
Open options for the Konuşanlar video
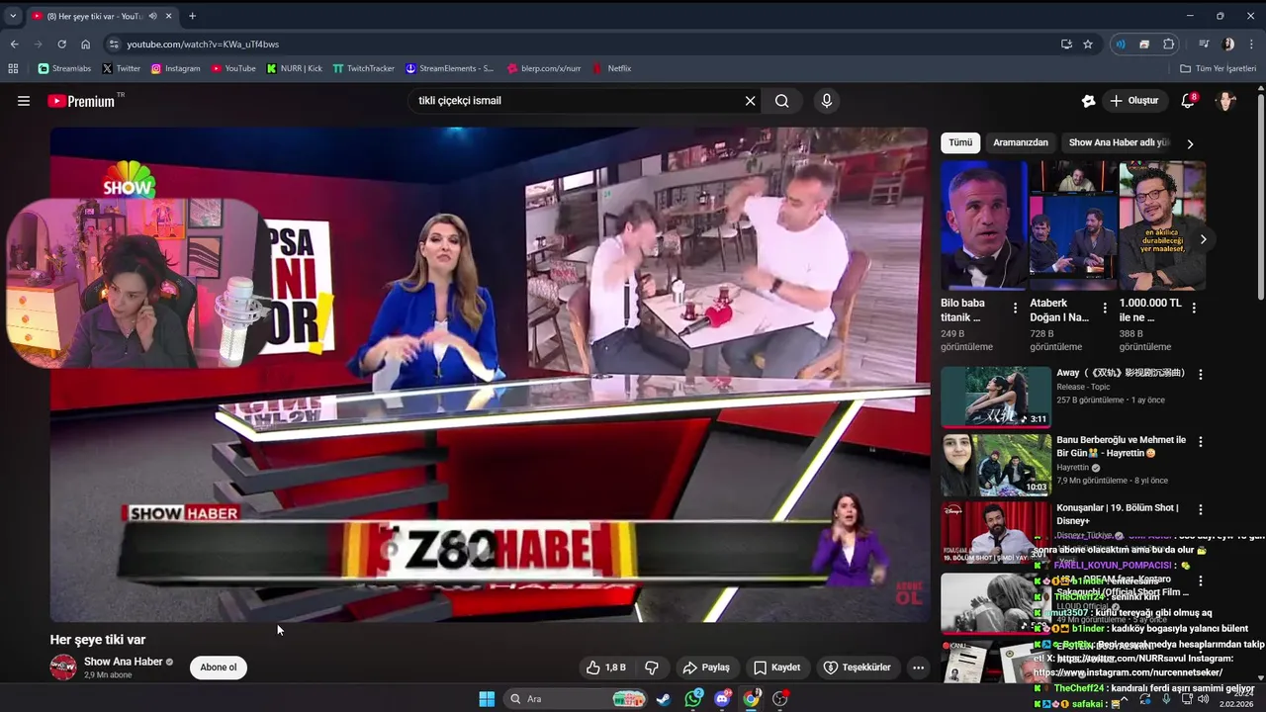pos(1201,509)
